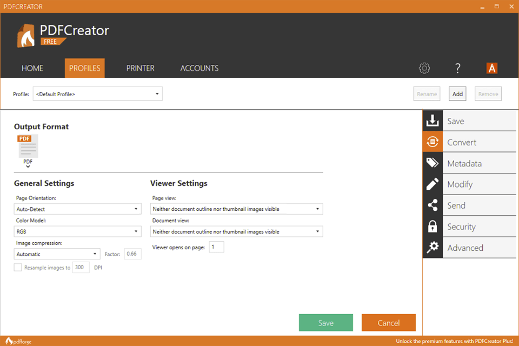This screenshot has width=519, height=346.
Task: Click the Modify pencil icon
Action: pyautogui.click(x=432, y=184)
